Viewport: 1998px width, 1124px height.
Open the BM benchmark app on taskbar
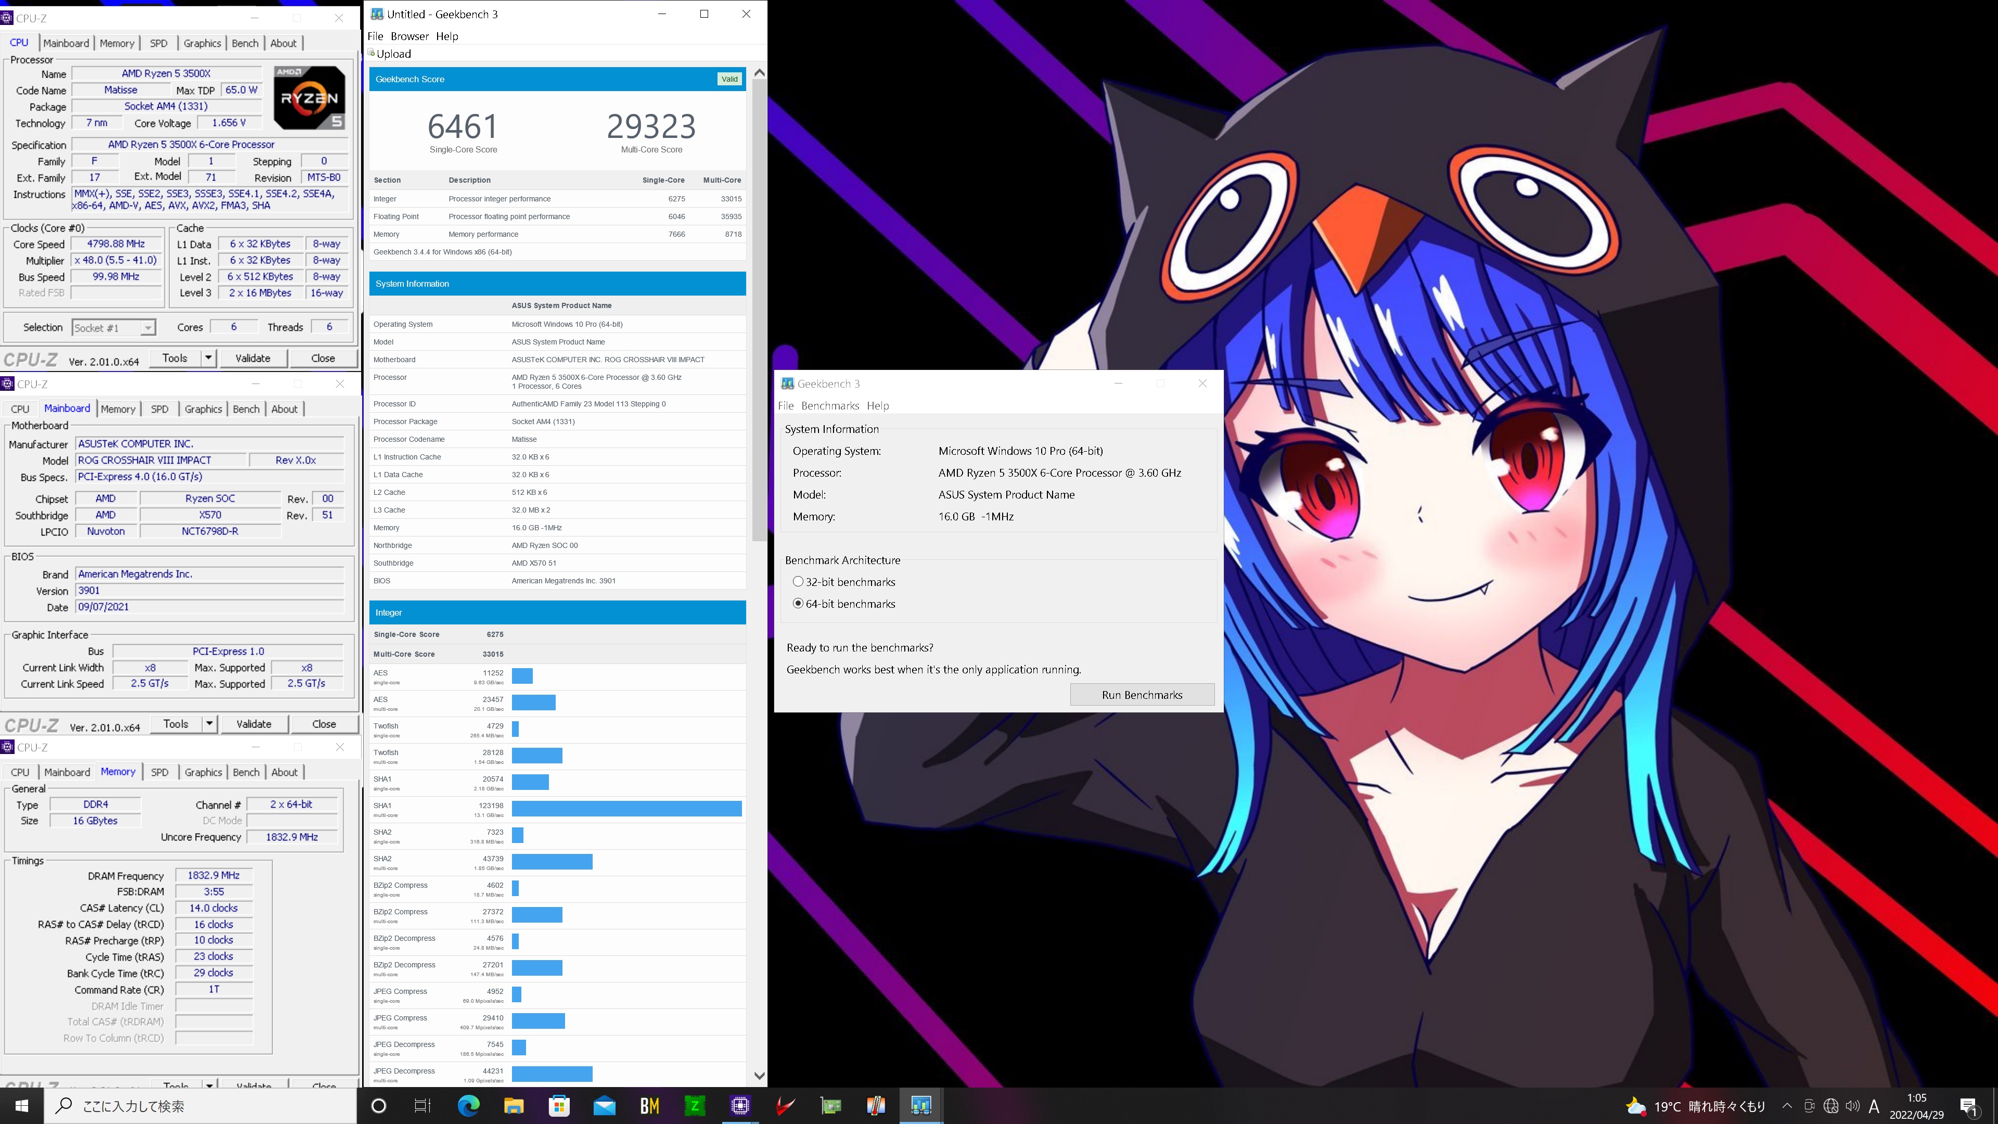(x=649, y=1105)
